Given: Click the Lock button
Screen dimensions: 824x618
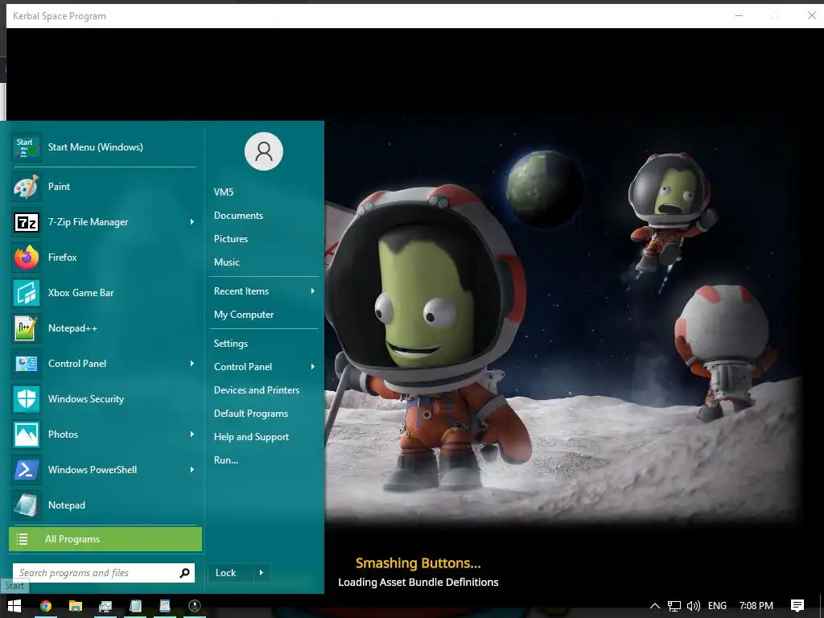Looking at the screenshot, I should [x=231, y=573].
